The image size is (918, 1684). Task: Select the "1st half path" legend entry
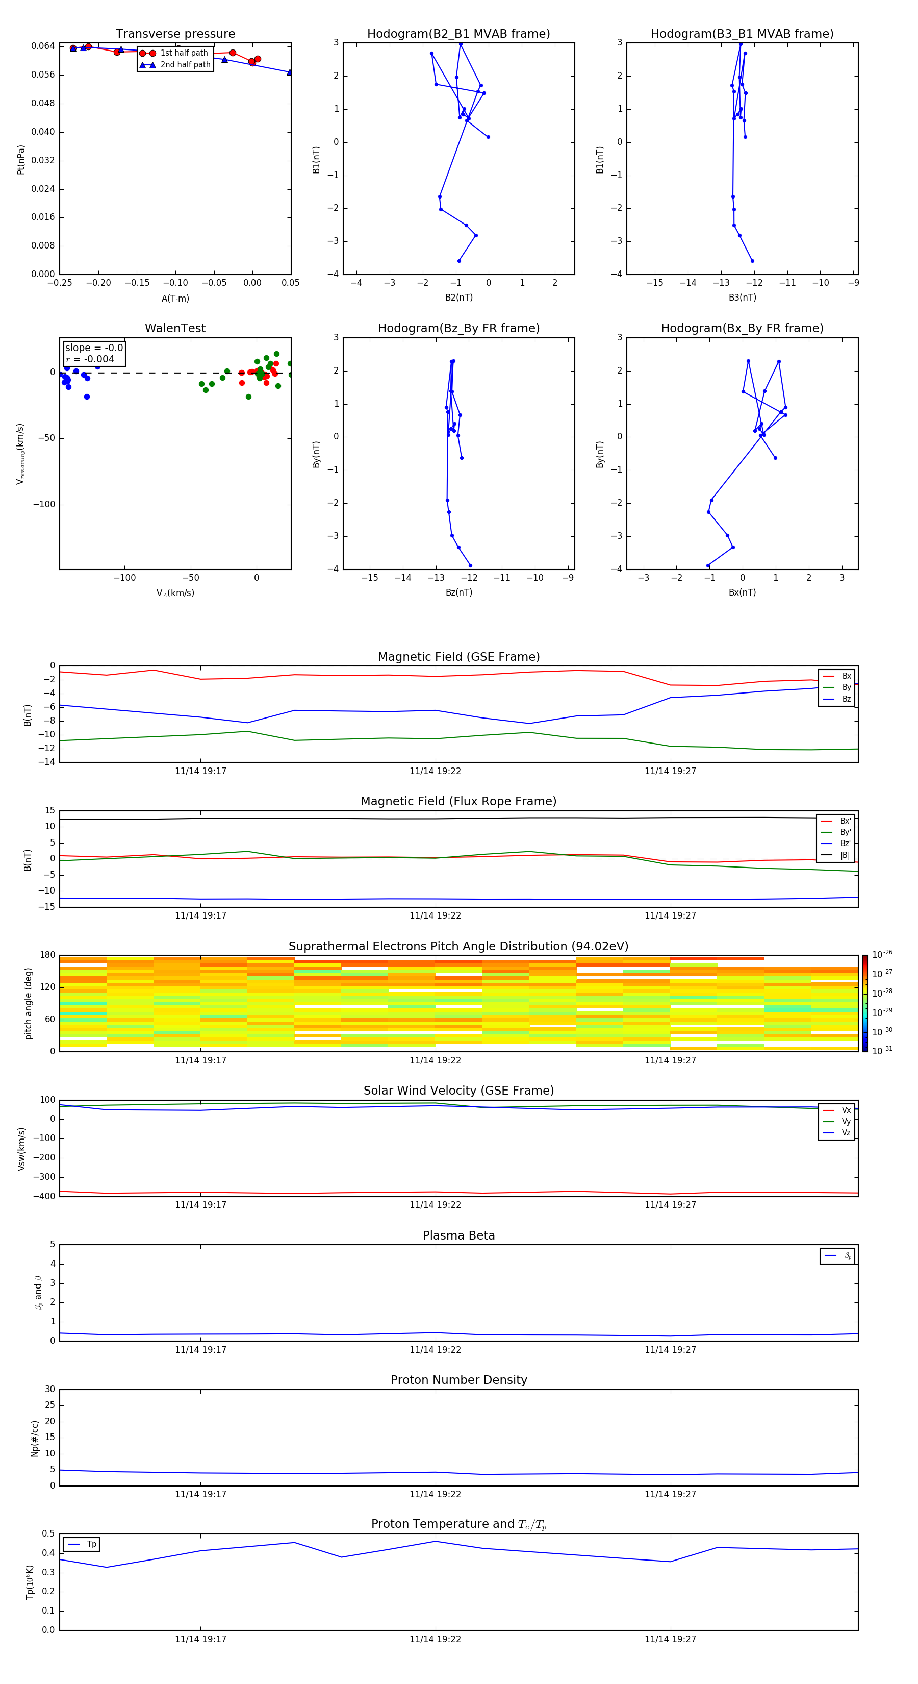174,53
